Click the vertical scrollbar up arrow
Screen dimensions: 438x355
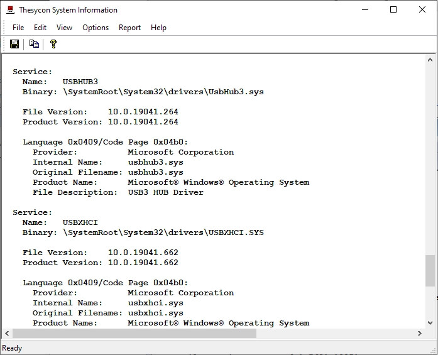[x=430, y=60]
